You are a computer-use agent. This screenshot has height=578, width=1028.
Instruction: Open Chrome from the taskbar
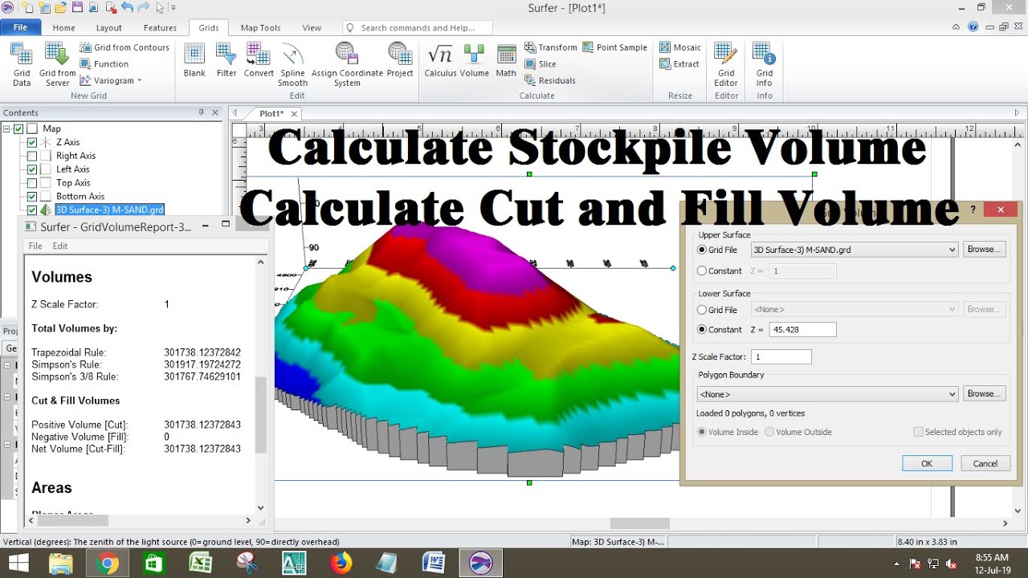[x=107, y=564]
